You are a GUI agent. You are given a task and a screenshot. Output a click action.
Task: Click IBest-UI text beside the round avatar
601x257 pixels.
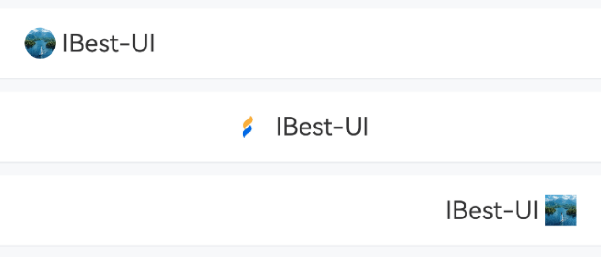click(109, 43)
